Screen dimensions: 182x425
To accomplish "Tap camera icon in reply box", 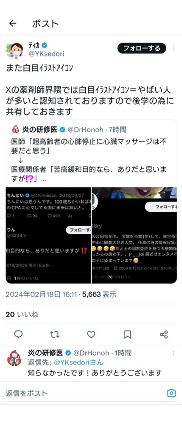I will click(171, 393).
